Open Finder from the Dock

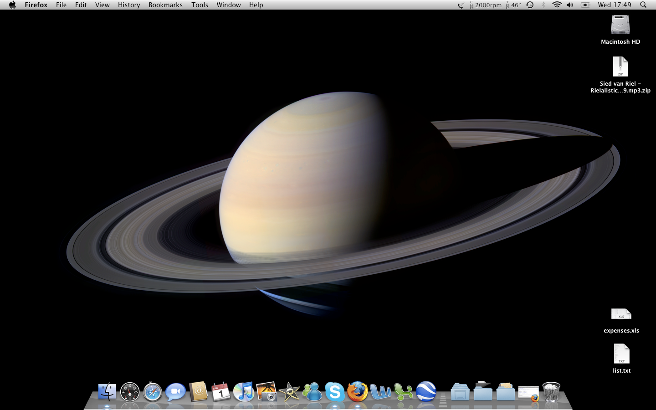pos(107,392)
